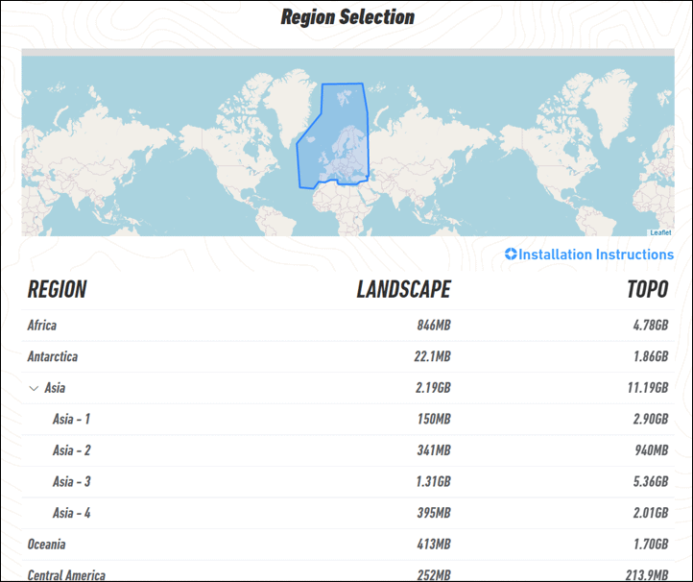Download Asia - 3 Landscape 1.31GB

point(434,481)
